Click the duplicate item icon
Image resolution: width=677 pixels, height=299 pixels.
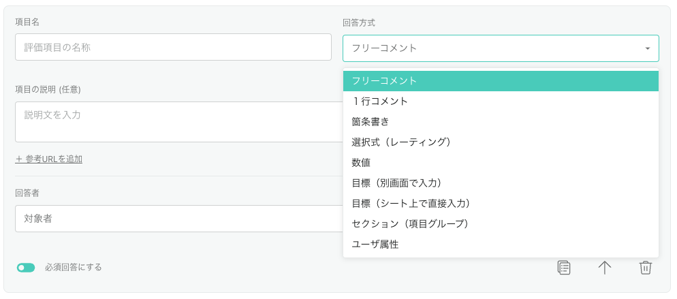[x=564, y=268]
